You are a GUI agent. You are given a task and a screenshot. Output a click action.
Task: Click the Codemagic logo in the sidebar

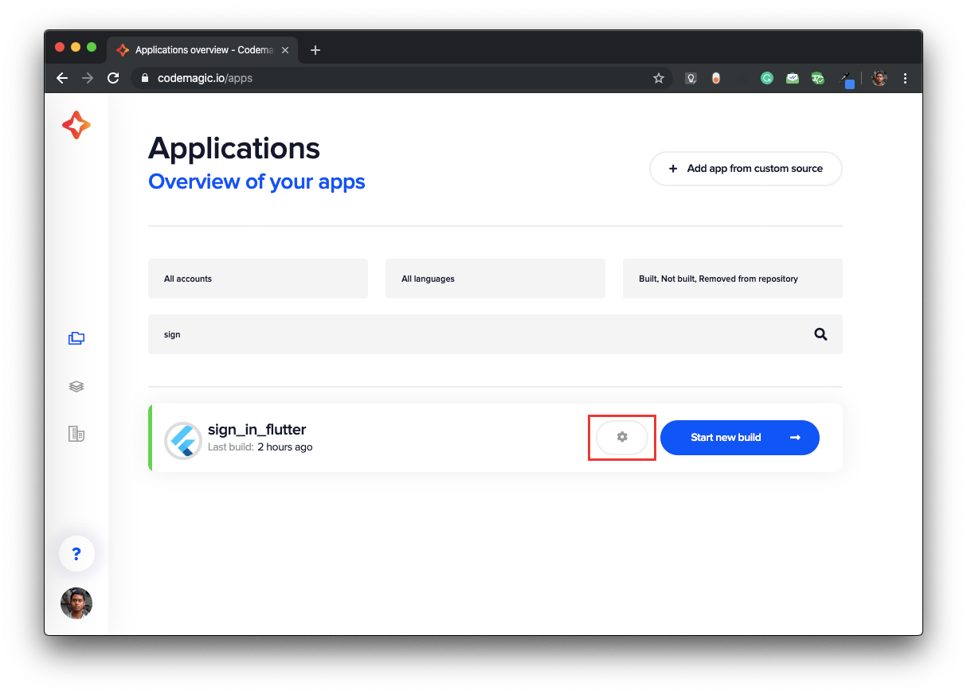point(76,125)
